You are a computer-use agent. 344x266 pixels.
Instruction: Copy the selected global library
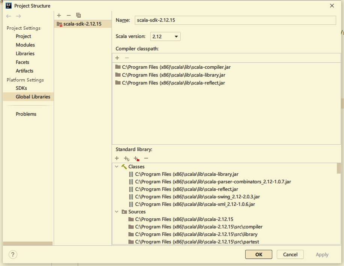78,15
